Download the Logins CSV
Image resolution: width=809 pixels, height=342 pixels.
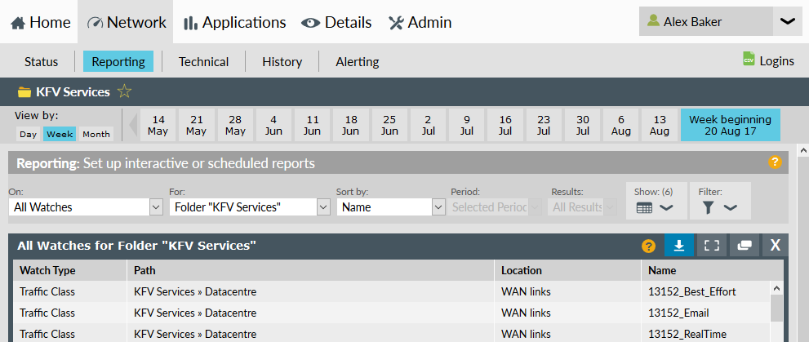[776, 61]
